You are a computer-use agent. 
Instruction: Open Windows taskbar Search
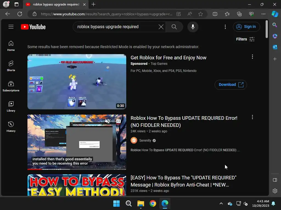pos(128,203)
